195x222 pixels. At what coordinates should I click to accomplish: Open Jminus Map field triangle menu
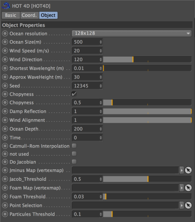(182, 170)
